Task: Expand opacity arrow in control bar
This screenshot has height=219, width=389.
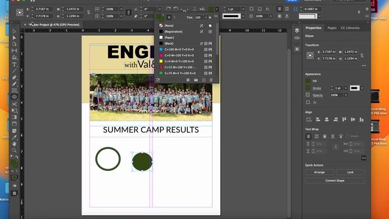Action: (x=270, y=16)
